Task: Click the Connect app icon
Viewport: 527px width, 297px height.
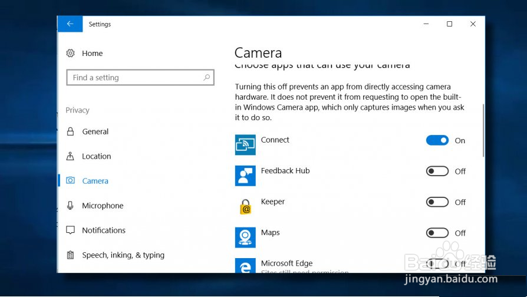Action: (x=245, y=145)
